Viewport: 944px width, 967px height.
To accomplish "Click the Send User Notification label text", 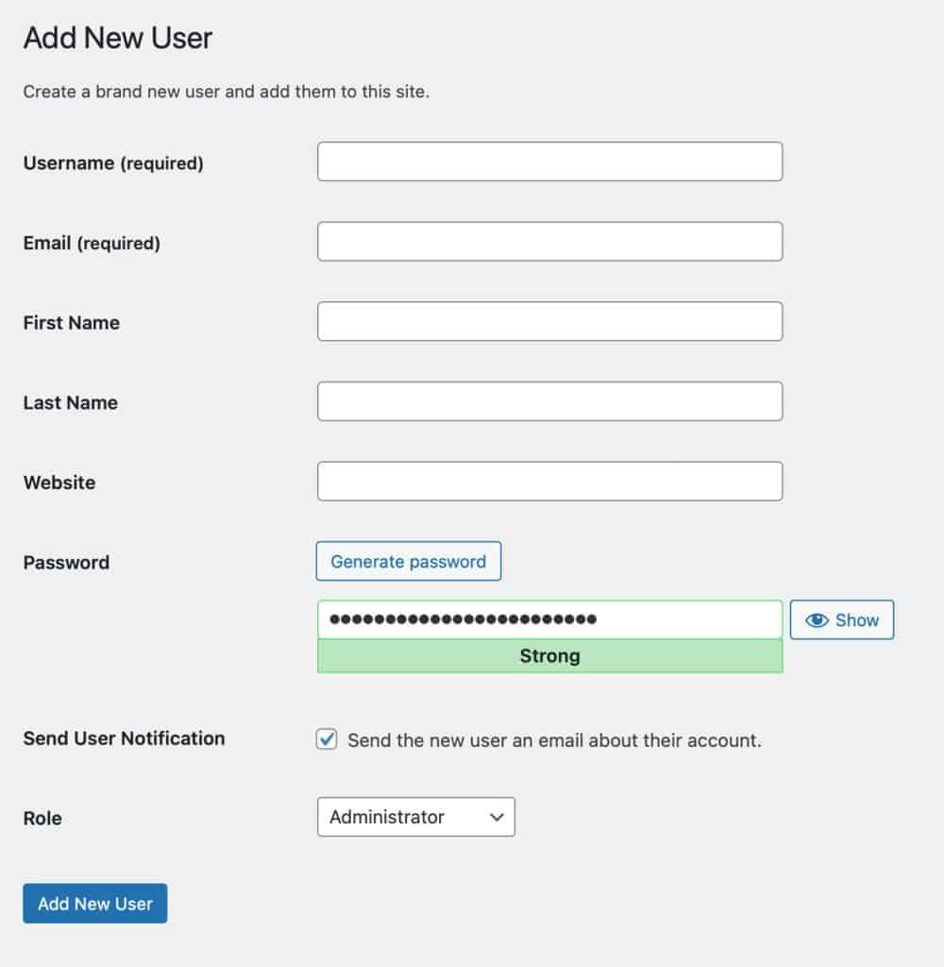I will 124,738.
